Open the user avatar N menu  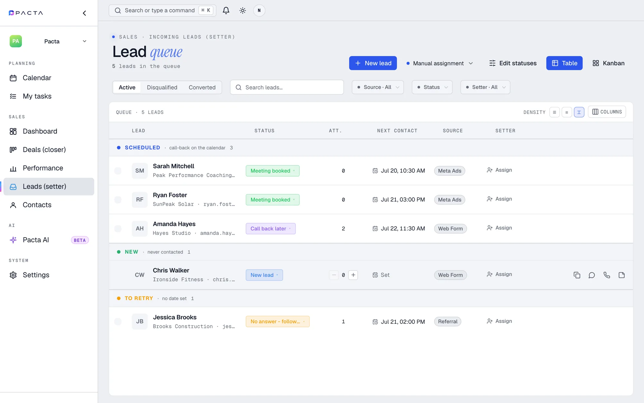[x=259, y=10]
